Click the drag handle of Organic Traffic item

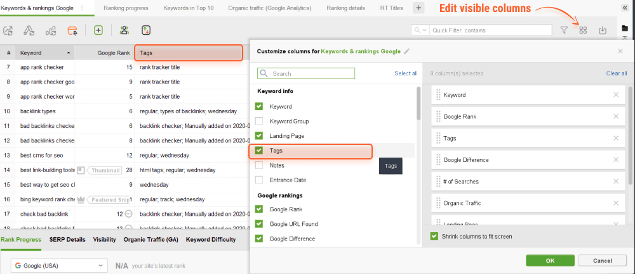click(438, 202)
